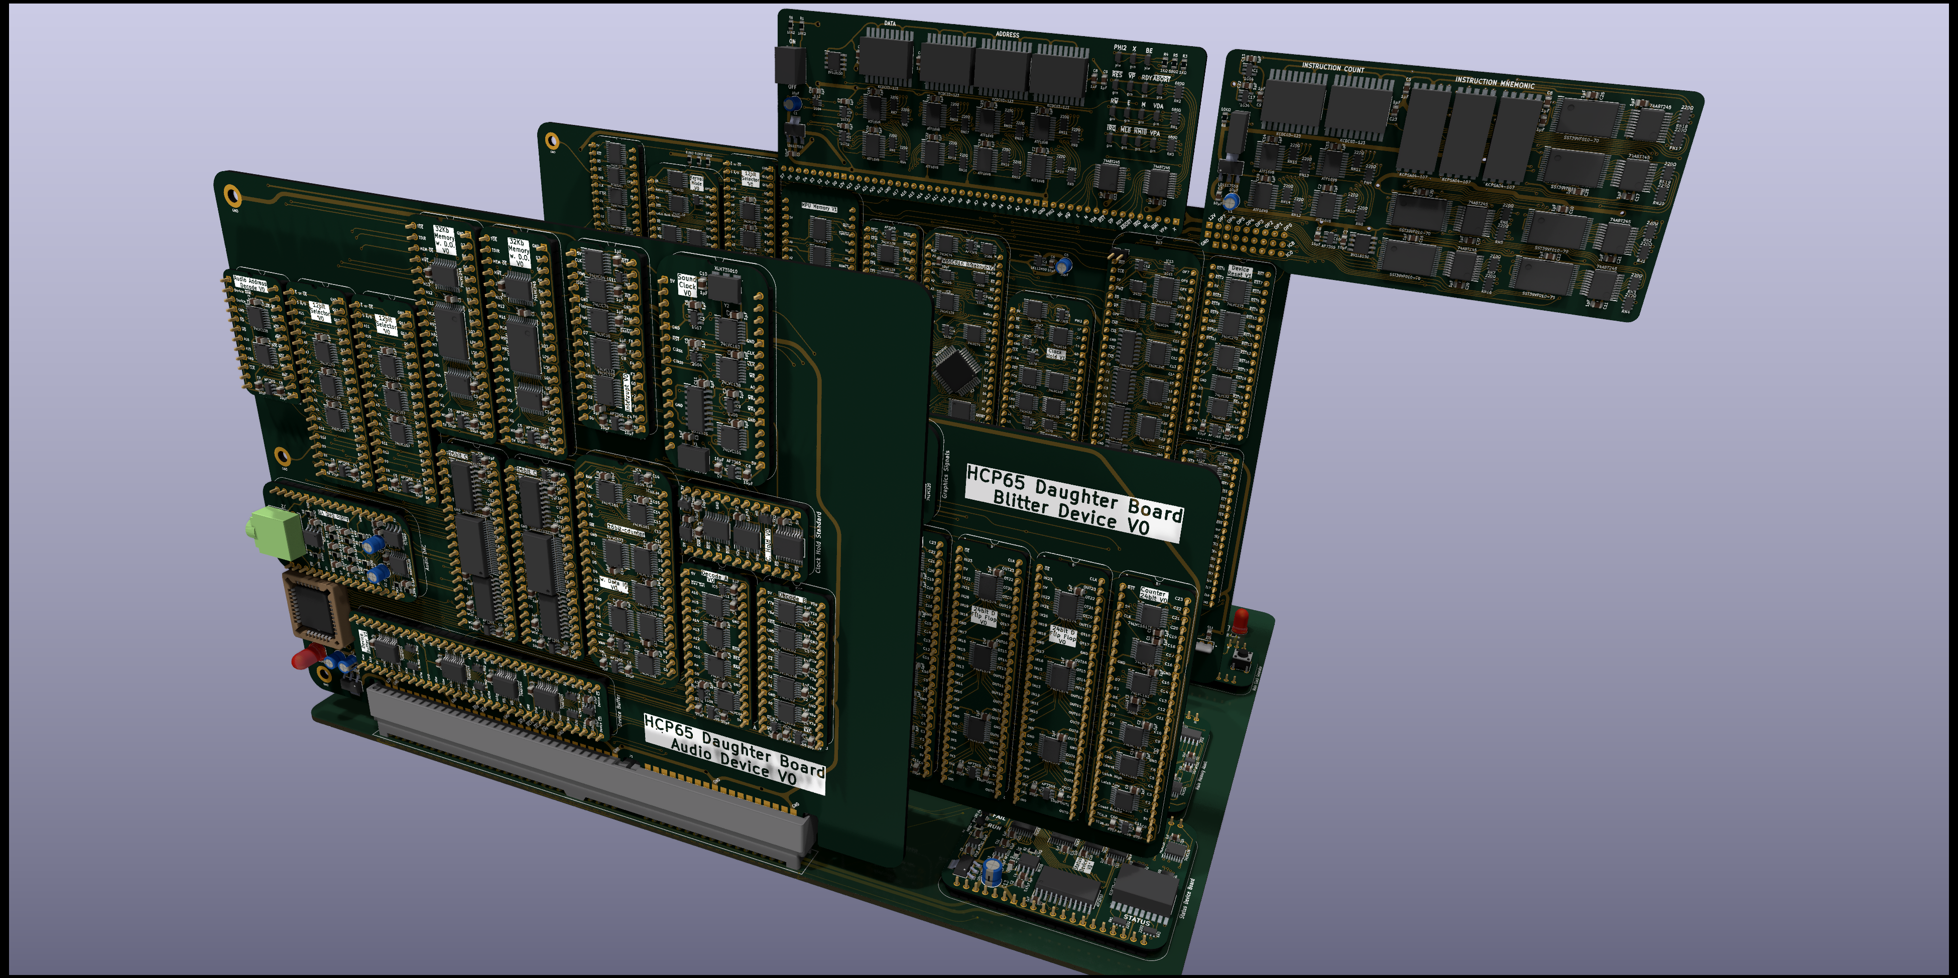
Task: Click the Device Reset V1 label
Action: coord(1240,271)
